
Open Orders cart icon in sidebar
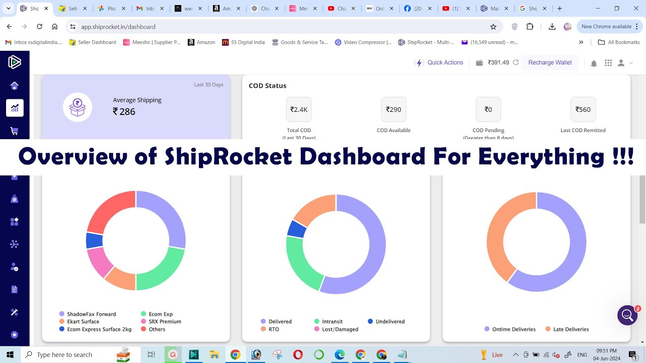[15, 131]
